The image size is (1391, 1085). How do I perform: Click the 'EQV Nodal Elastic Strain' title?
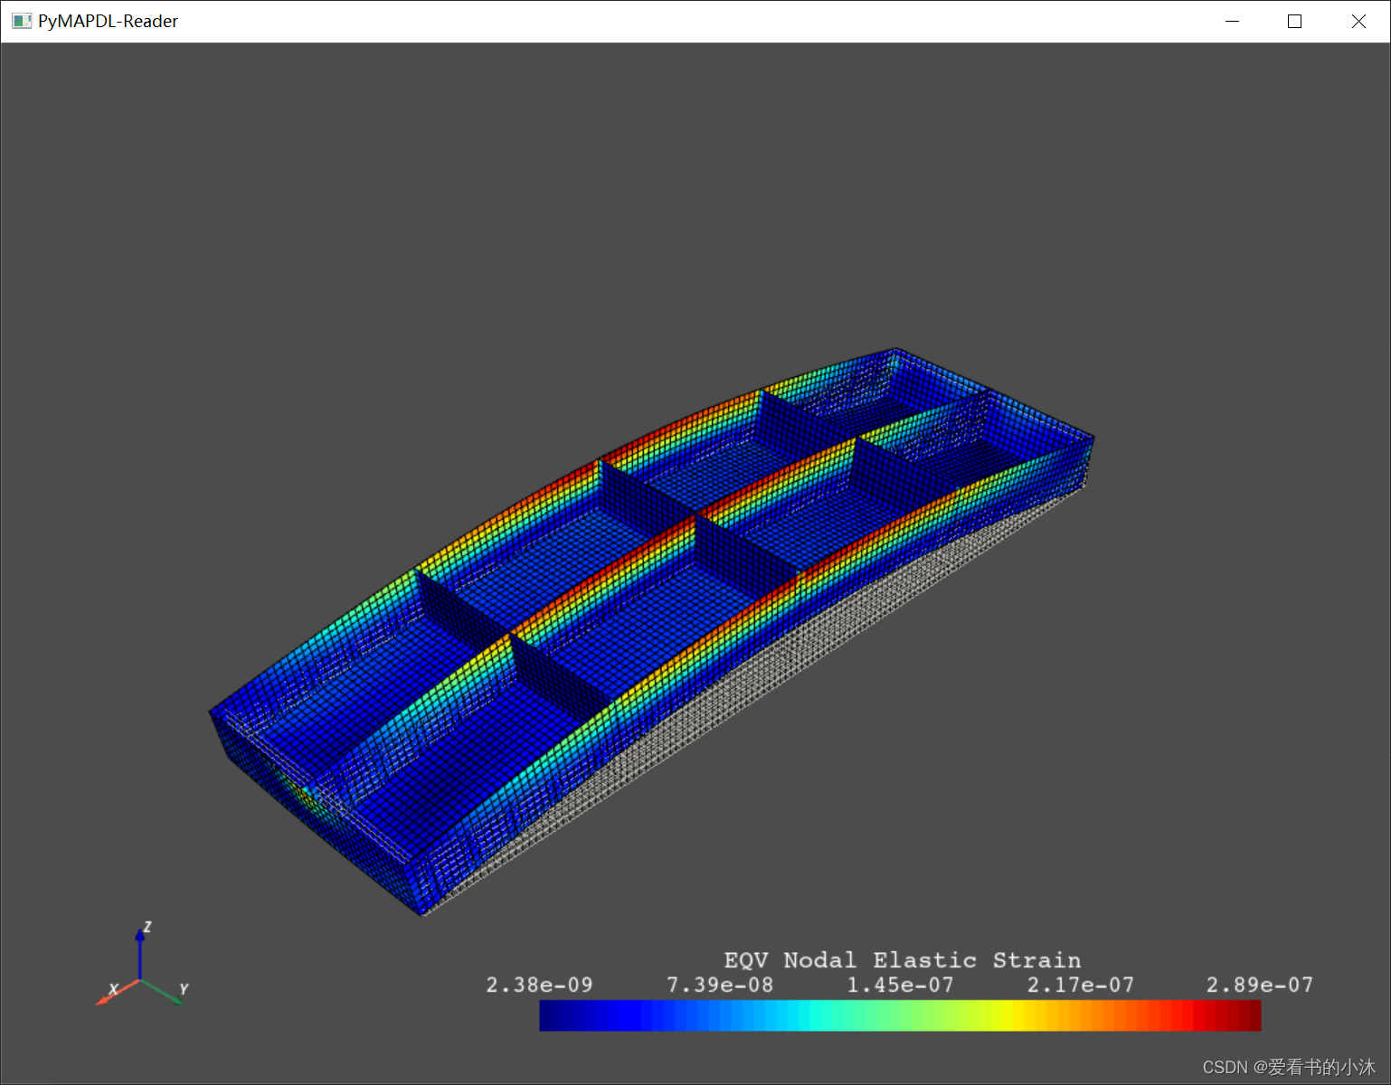pyautogui.click(x=902, y=960)
